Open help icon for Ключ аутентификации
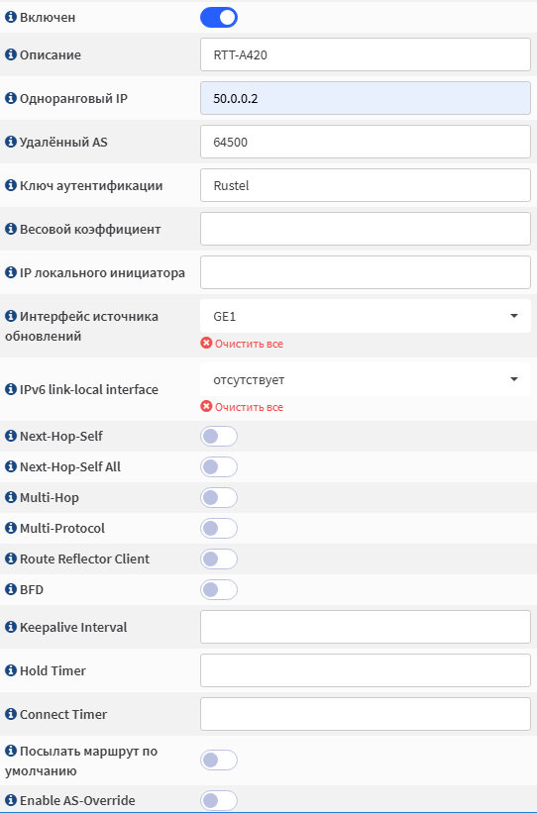Image resolution: width=537 pixels, height=813 pixels. pyautogui.click(x=10, y=185)
